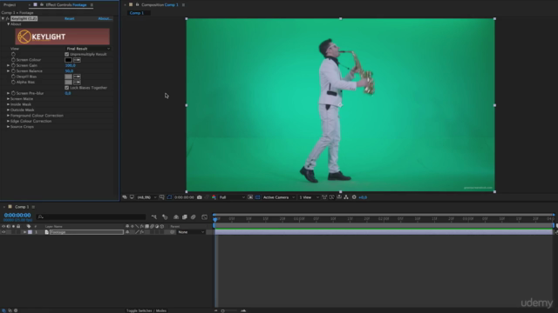
Task: Toggle Alpha Bias stopwatch
Action: pos(13,83)
